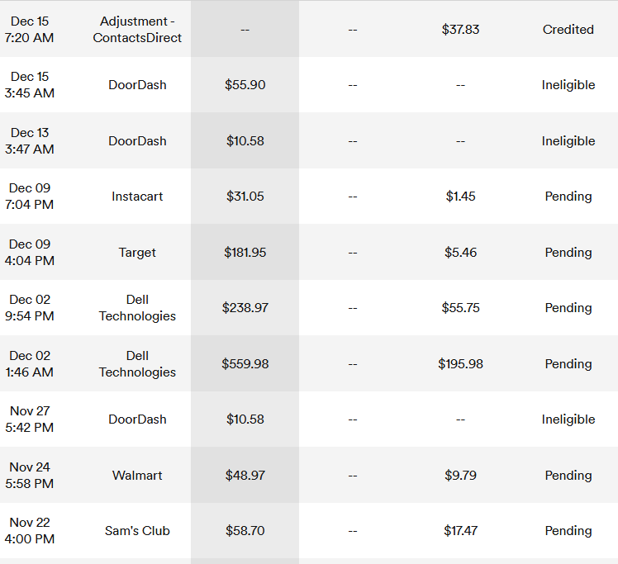Open the Dell Technologies entry from Dec 02 1:46 AM
Image resolution: width=618 pixels, height=564 pixels.
point(137,363)
